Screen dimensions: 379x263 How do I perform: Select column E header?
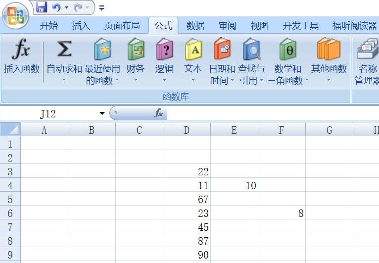point(234,130)
